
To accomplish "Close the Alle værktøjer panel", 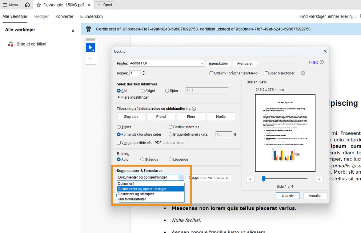I will coord(73,31).
